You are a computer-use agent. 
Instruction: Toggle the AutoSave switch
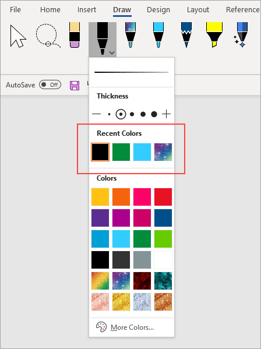point(50,84)
